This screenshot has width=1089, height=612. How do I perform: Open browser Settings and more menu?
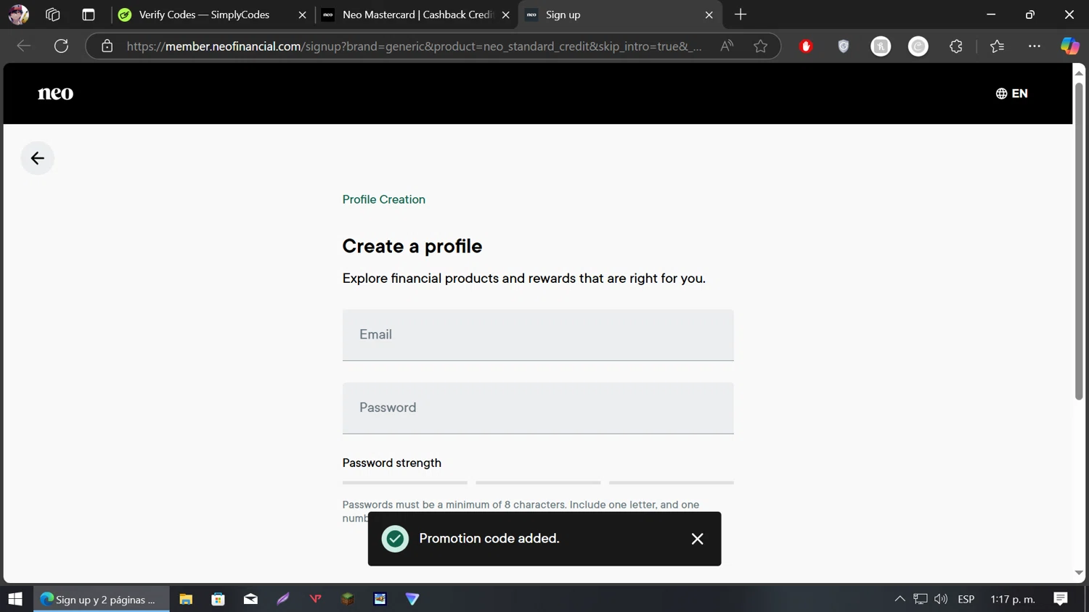click(1035, 46)
